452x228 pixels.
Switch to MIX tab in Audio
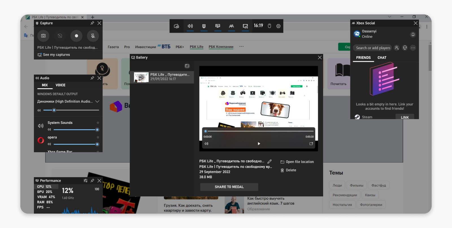(45, 85)
